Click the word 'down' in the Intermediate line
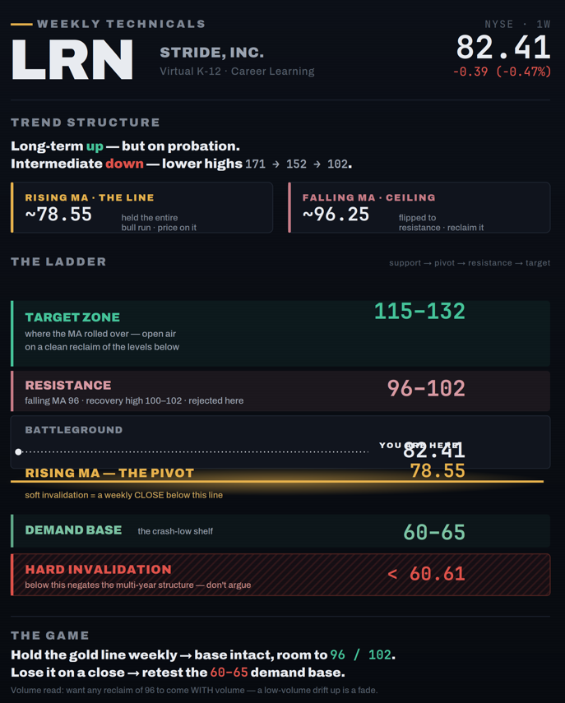The height and width of the screenshot is (703, 565). point(124,164)
